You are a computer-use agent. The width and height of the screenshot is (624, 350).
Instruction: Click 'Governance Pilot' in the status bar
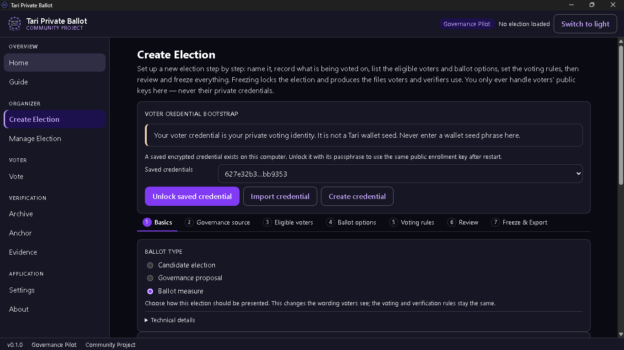point(54,345)
